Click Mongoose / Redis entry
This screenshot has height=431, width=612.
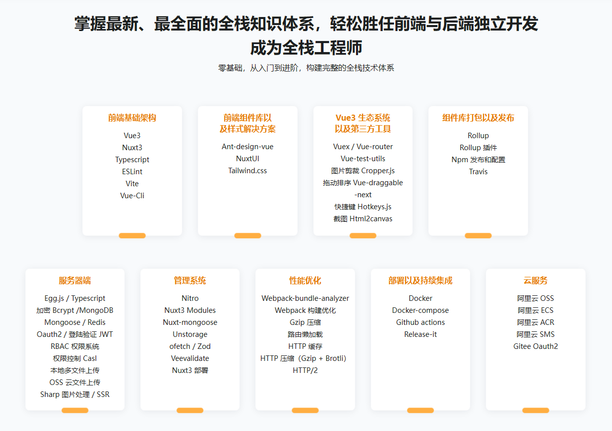point(75,322)
